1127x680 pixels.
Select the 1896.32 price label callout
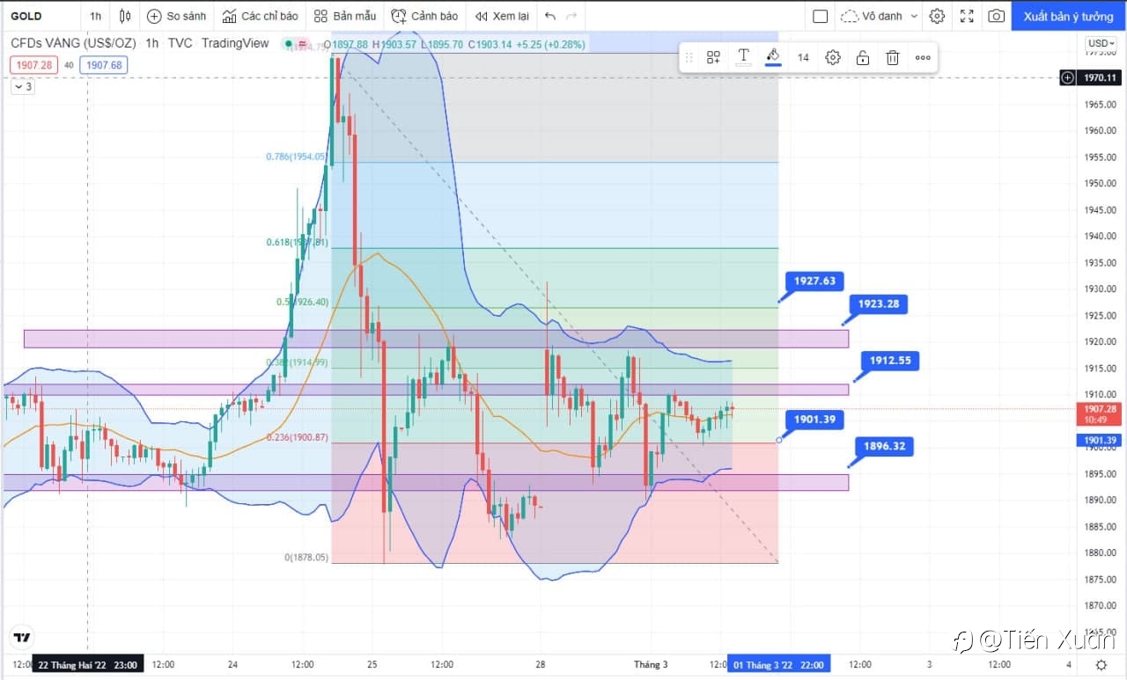click(884, 446)
